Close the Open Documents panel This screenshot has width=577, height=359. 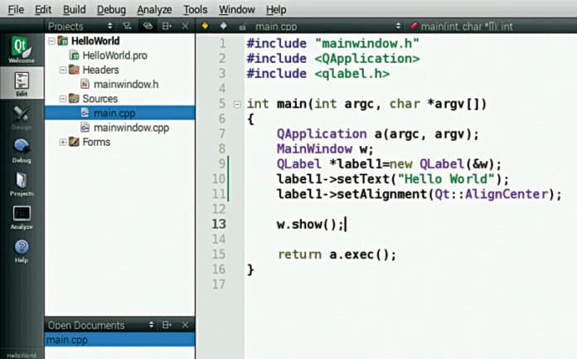click(185, 325)
